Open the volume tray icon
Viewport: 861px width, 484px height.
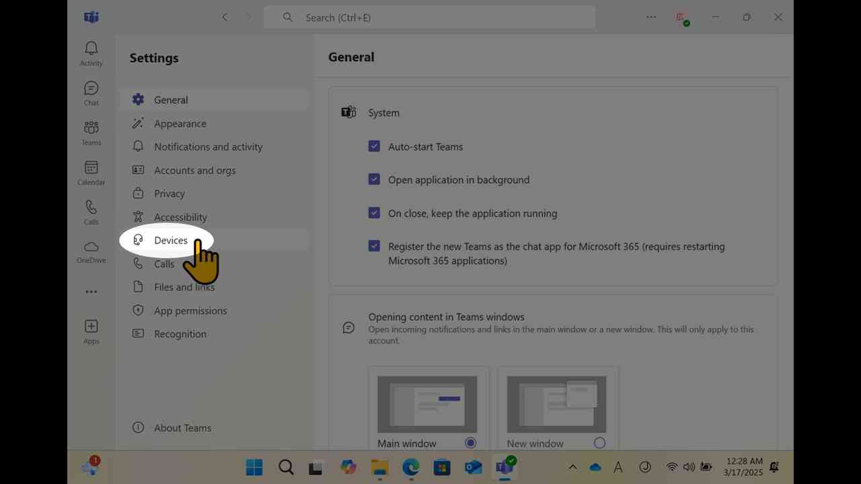click(689, 467)
